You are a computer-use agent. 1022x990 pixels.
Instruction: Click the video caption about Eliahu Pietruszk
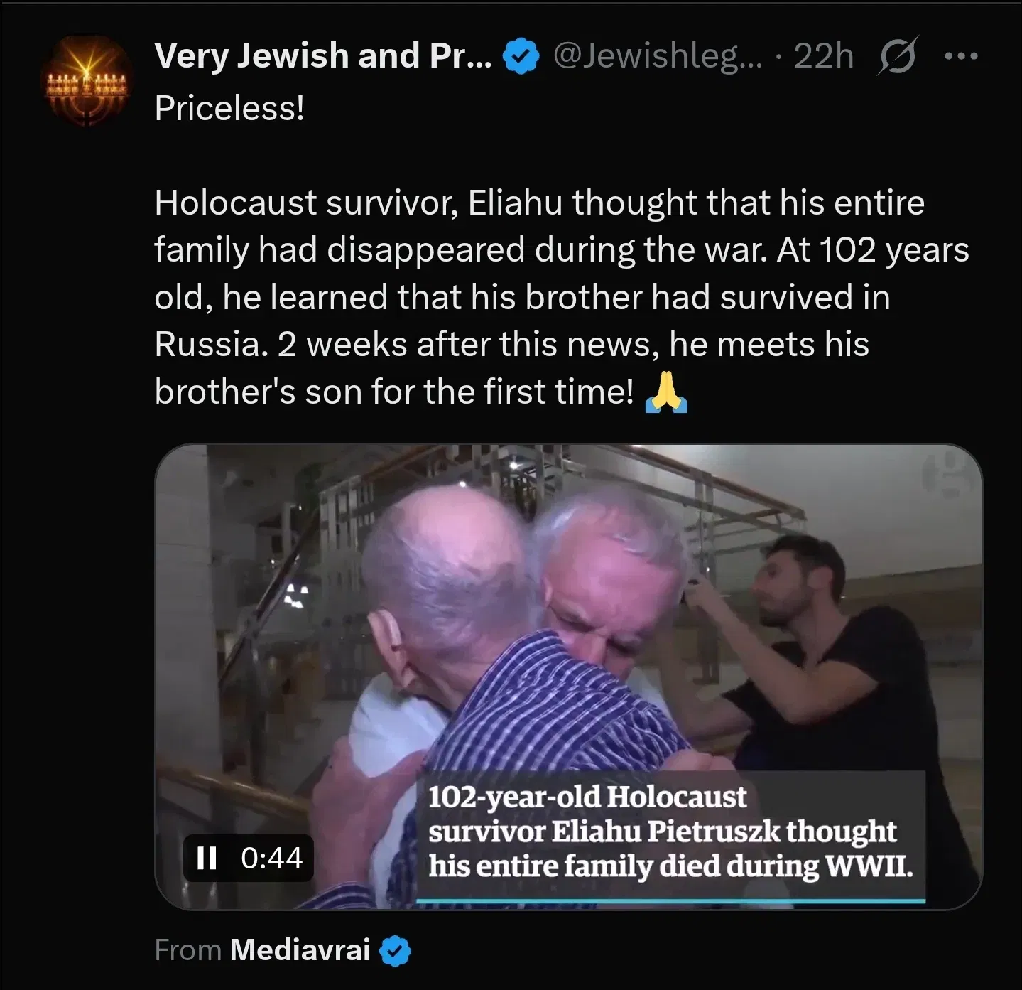pyautogui.click(x=670, y=832)
